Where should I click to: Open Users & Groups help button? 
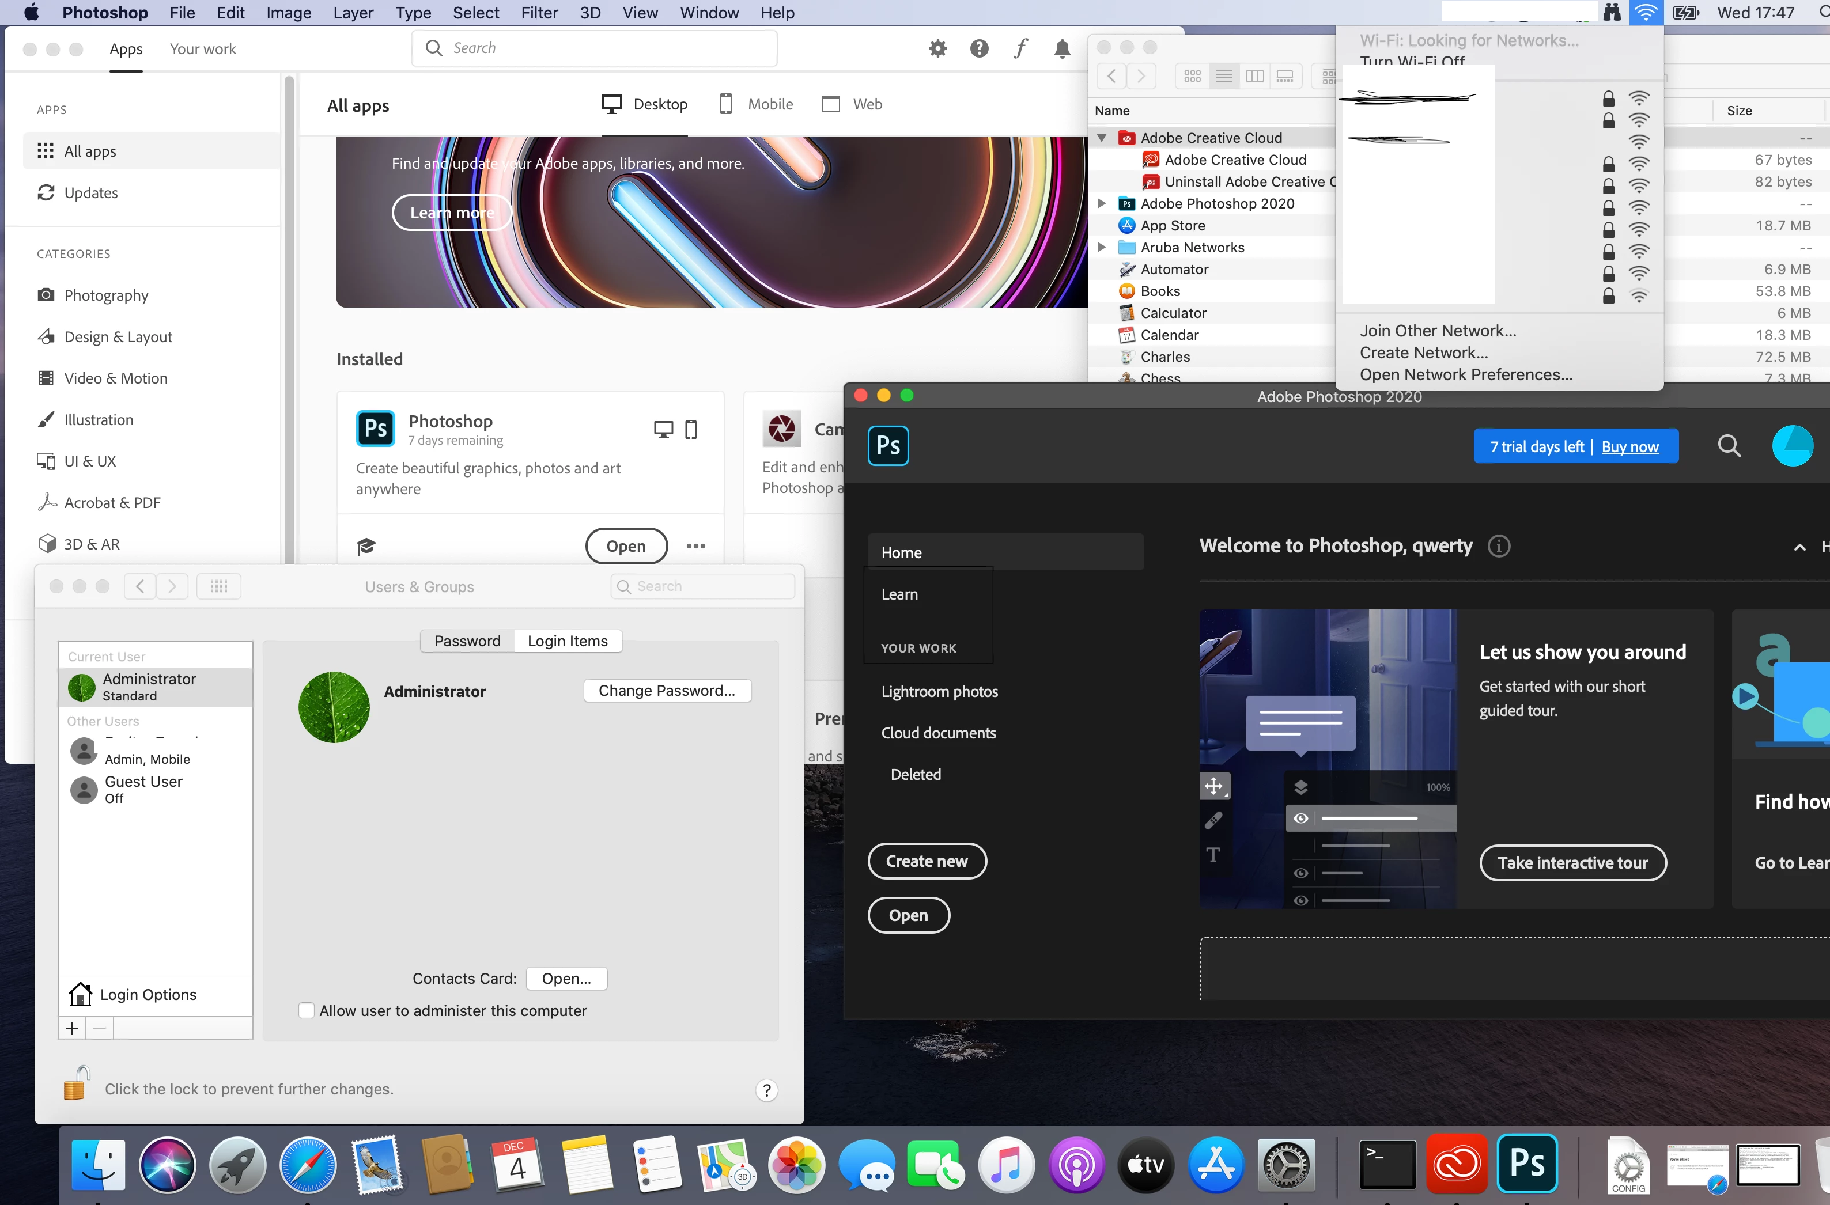[x=766, y=1090]
